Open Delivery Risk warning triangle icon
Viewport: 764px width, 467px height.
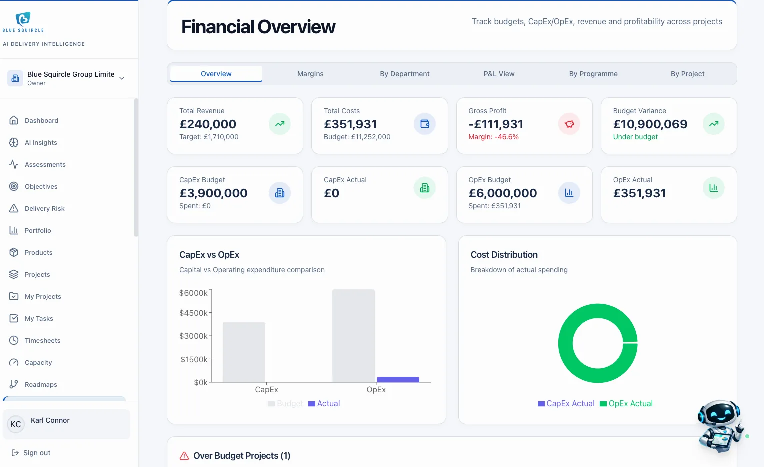pyautogui.click(x=14, y=208)
